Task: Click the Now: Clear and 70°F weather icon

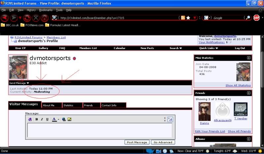Action: click(x=207, y=151)
